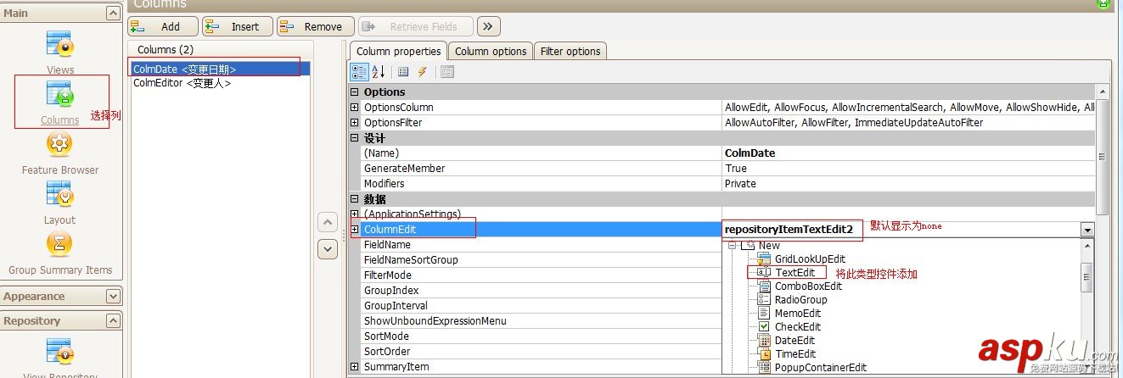1123x378 pixels.
Task: Open View Repository icon in sidebar
Action: (59, 351)
